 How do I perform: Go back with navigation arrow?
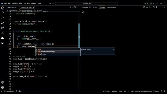[50, 3]
